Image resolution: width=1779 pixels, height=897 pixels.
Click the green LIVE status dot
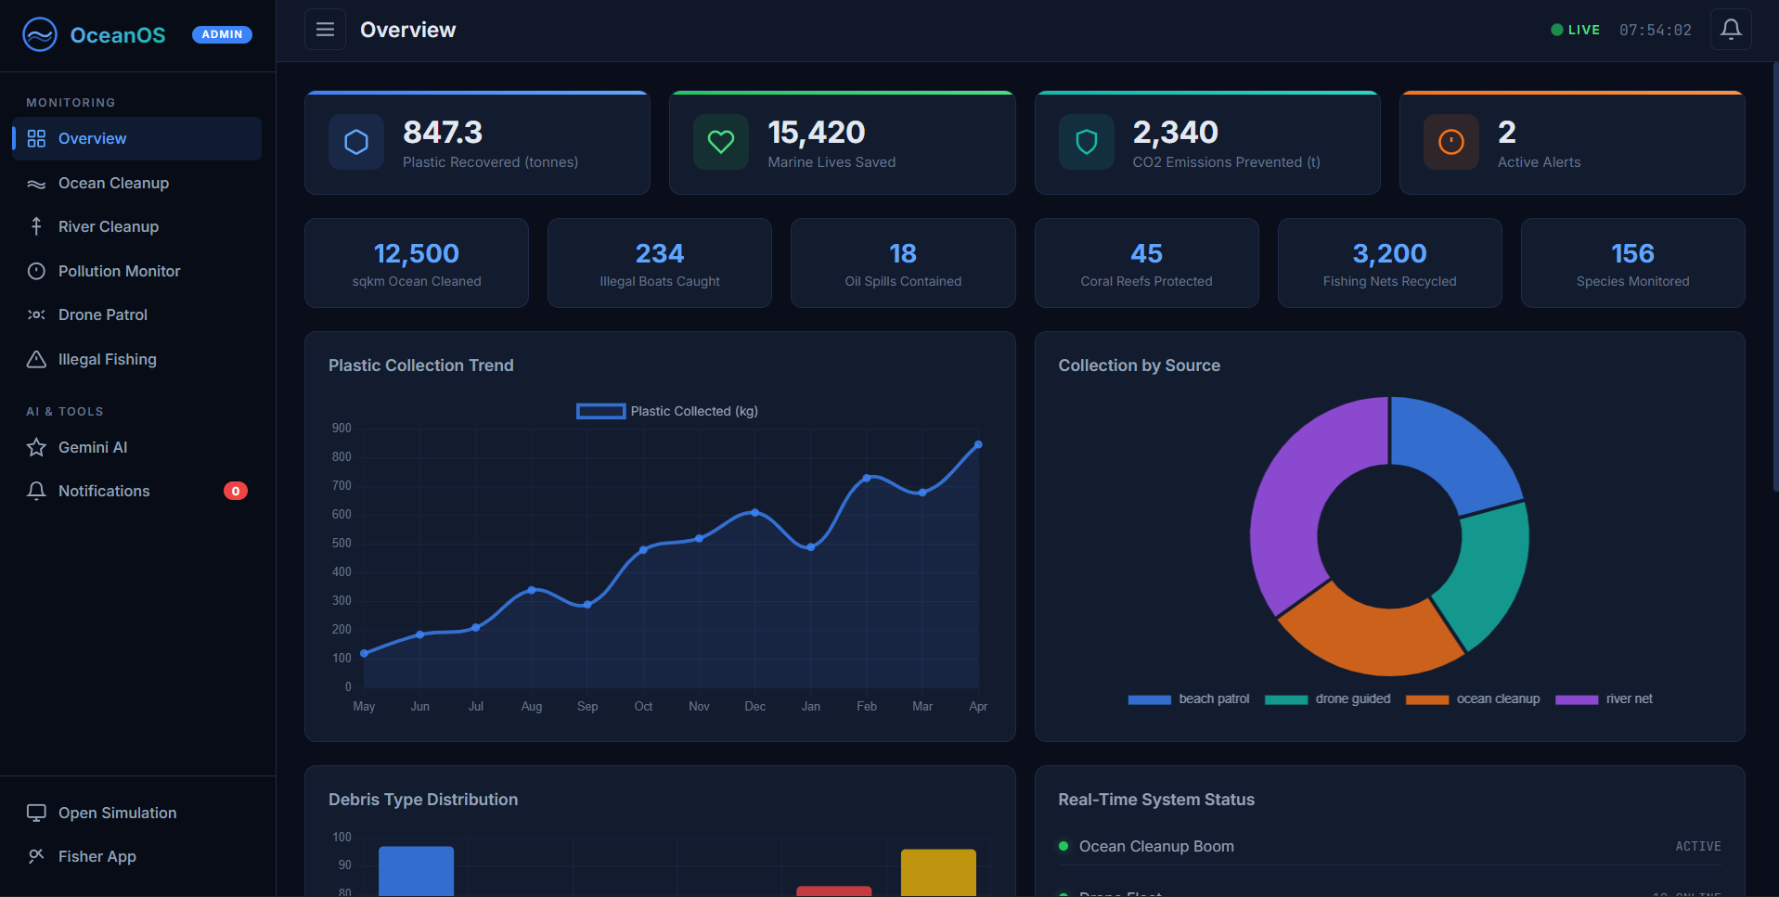coord(1556,30)
